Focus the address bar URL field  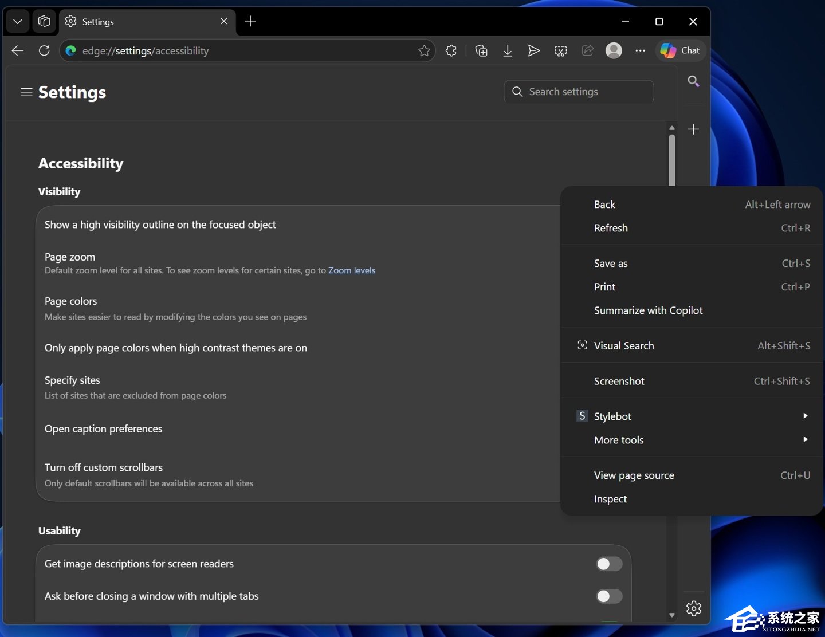tap(246, 50)
